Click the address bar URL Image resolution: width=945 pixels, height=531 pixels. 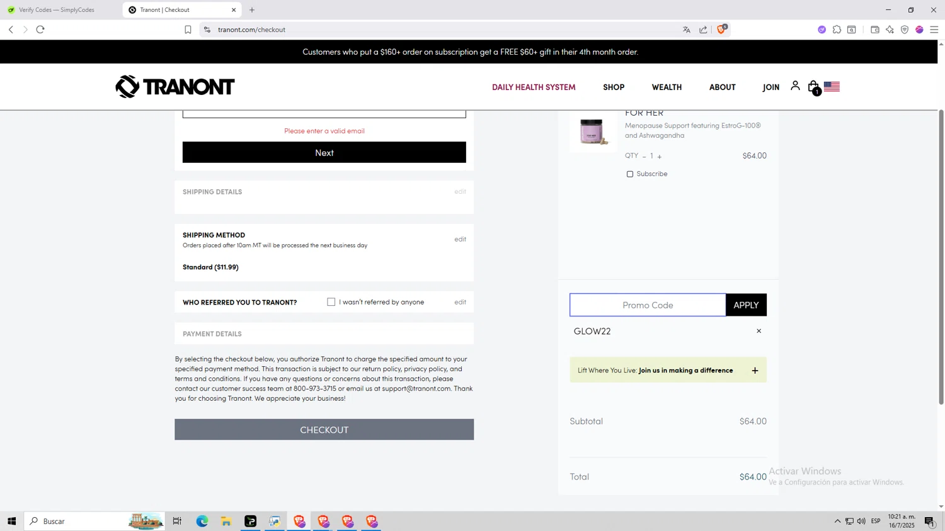pyautogui.click(x=252, y=30)
